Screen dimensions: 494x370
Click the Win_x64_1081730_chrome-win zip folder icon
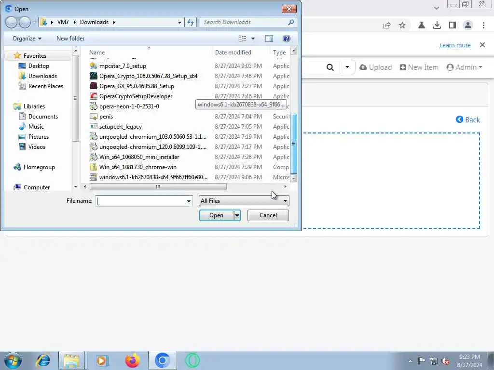pos(93,167)
